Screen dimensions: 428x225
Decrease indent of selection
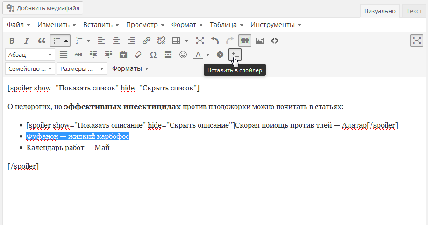click(x=93, y=55)
